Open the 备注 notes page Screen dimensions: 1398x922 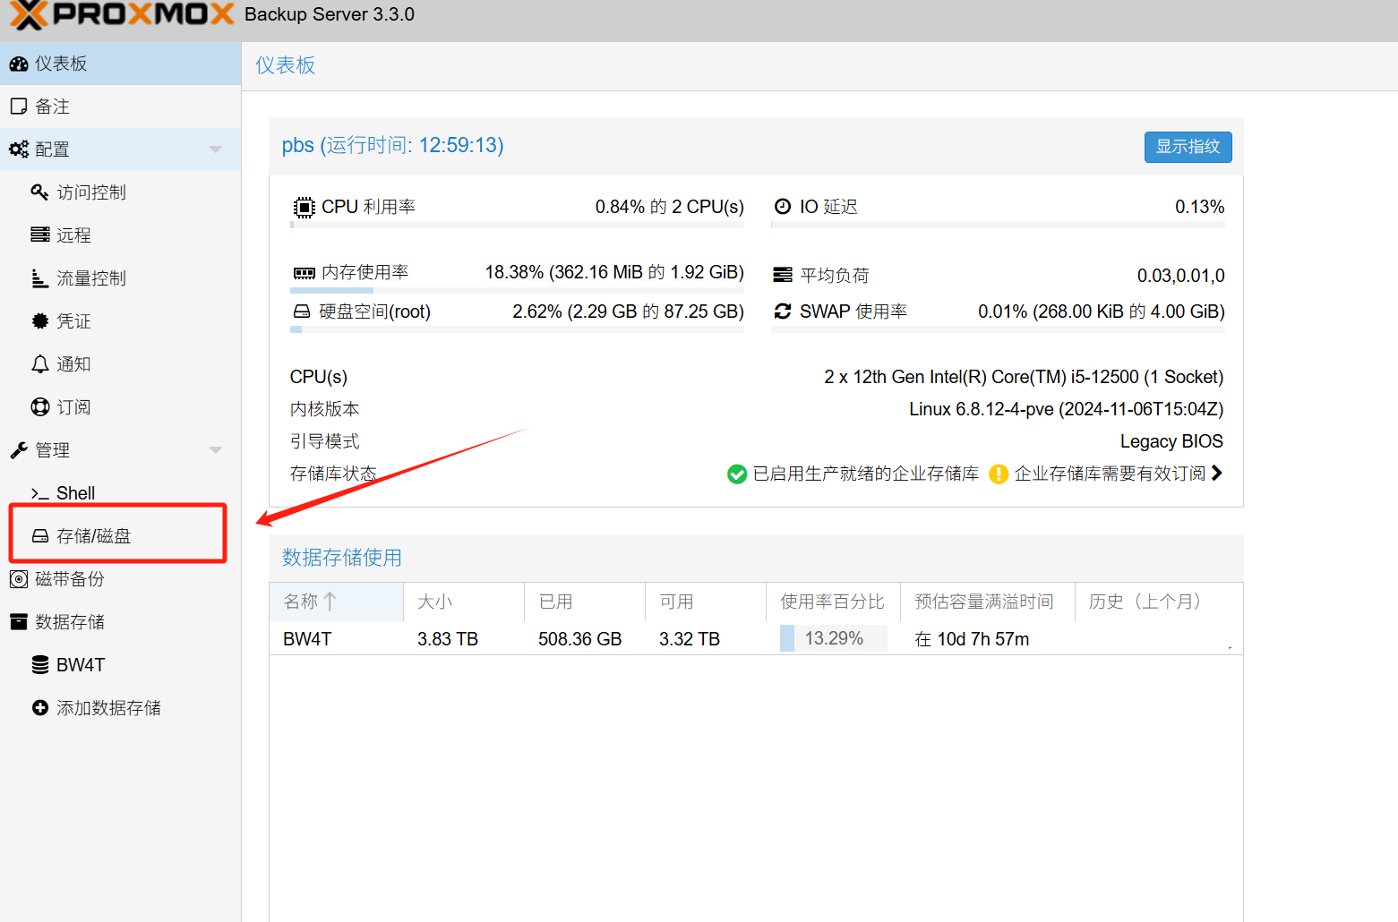[x=52, y=107]
